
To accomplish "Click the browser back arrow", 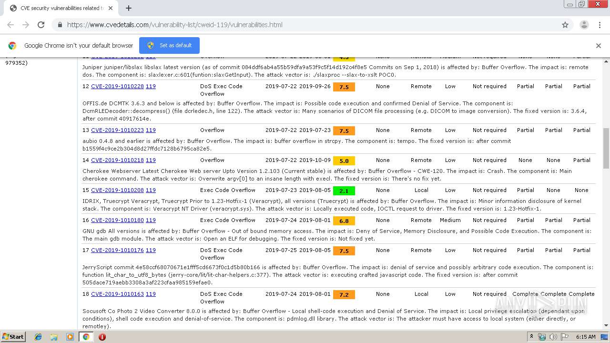I will click(x=10, y=25).
